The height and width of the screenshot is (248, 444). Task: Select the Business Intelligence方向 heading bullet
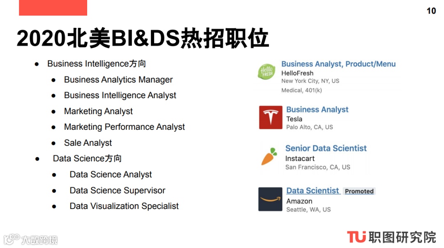[x=96, y=64]
